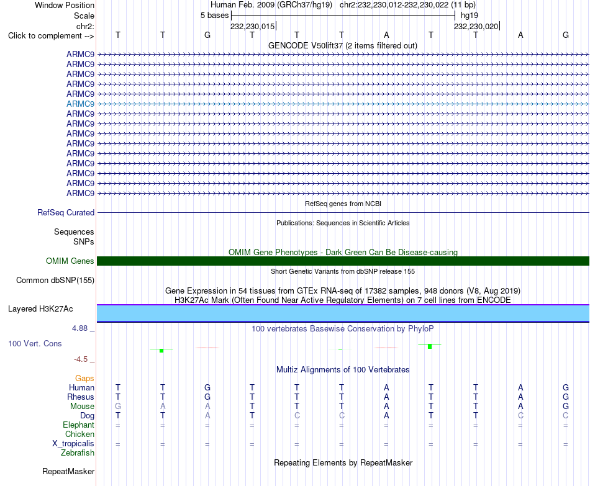This screenshot has height=486, width=590.
Task: Click the Mouse alignment row label
Action: 82,407
